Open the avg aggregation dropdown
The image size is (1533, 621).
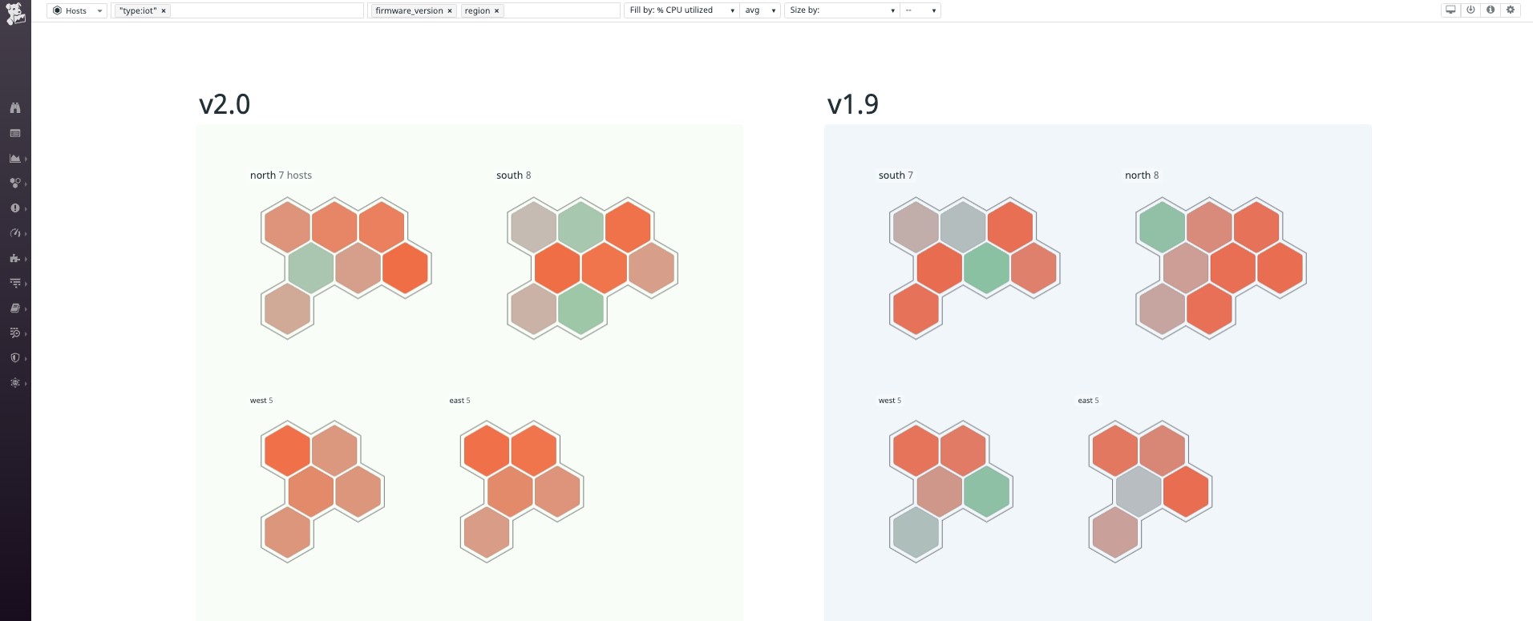(x=760, y=10)
